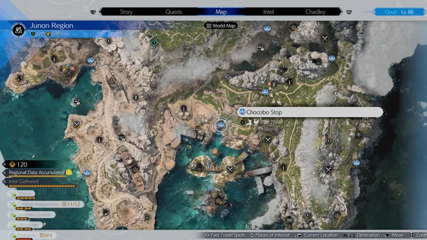The width and height of the screenshot is (427, 240).
Task: Open the Quests tab
Action: [x=174, y=12]
